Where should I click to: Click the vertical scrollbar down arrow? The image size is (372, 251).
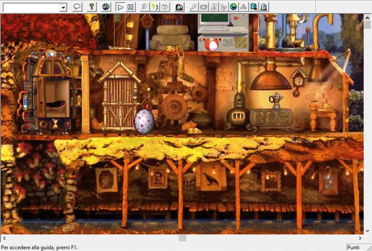(367, 231)
